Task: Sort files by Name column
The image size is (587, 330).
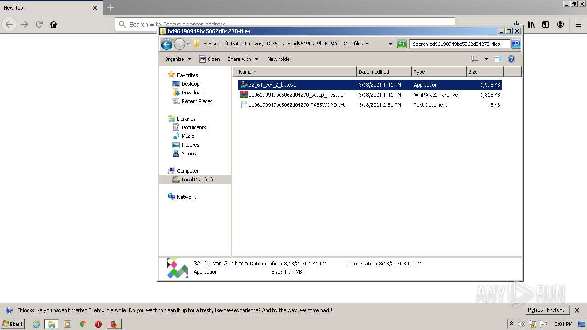Action: point(294,72)
